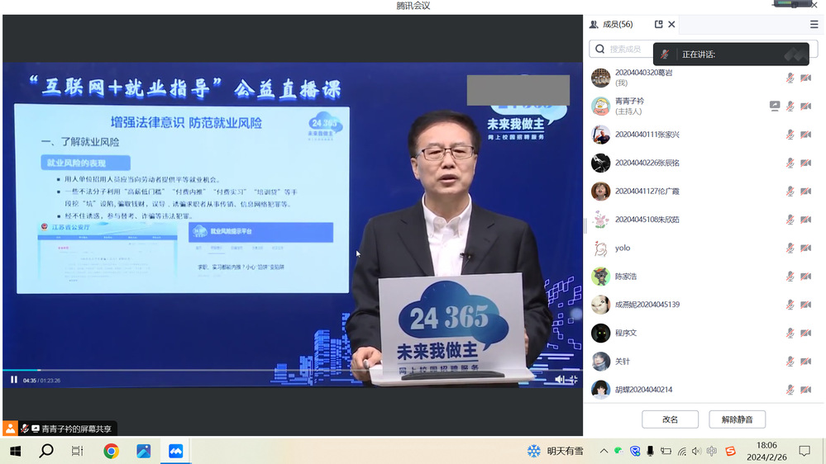Click Tencent Meeting icon in taskbar

pyautogui.click(x=175, y=451)
